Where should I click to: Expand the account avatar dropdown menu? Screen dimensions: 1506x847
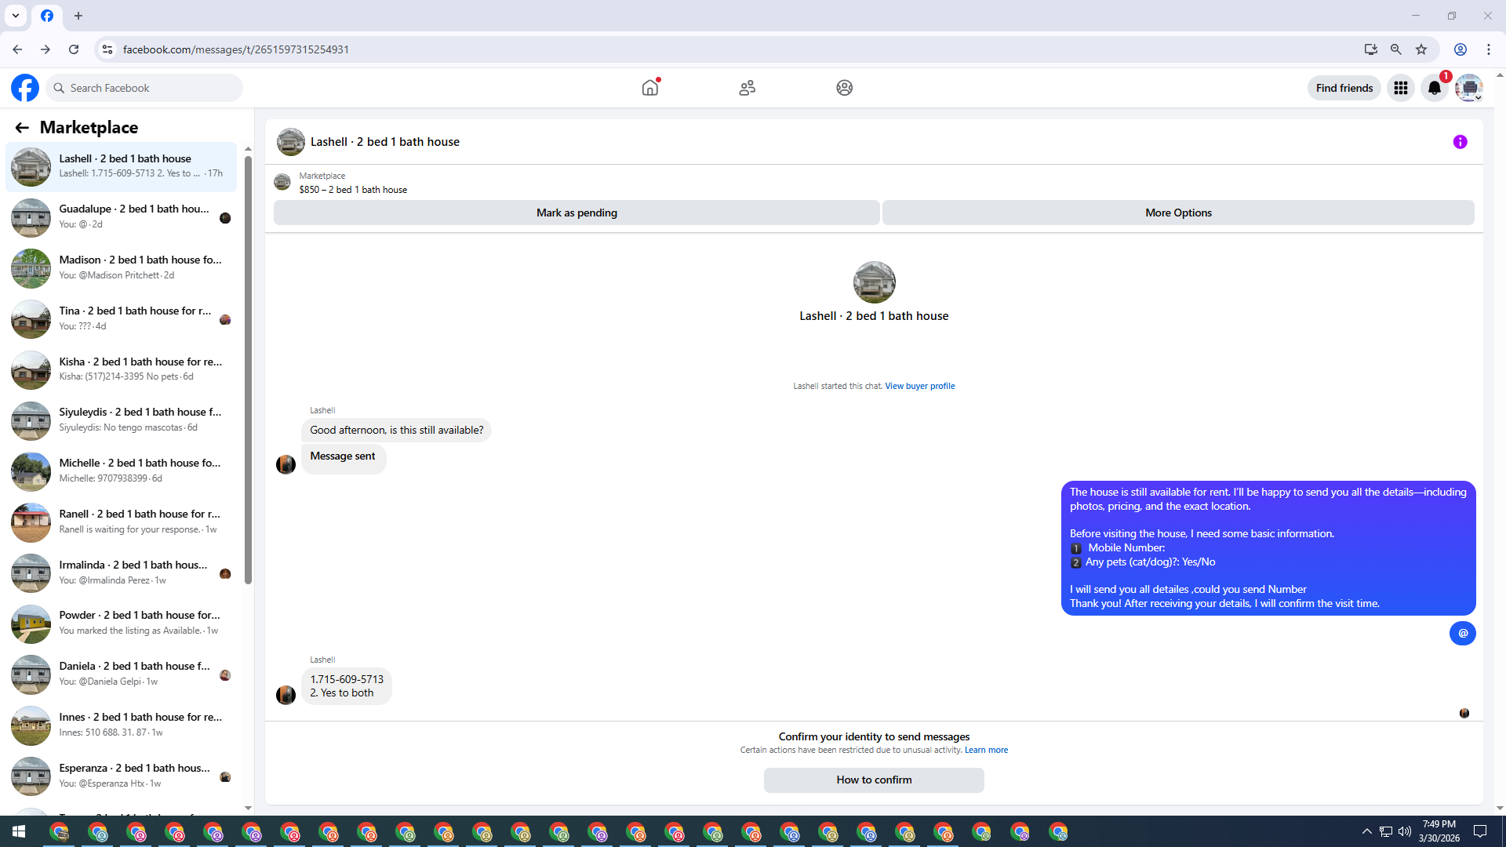tap(1469, 88)
